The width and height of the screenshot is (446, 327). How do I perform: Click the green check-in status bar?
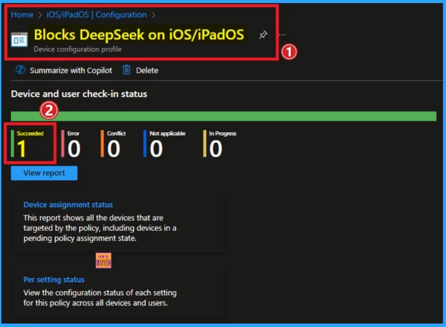pyautogui.click(x=223, y=116)
